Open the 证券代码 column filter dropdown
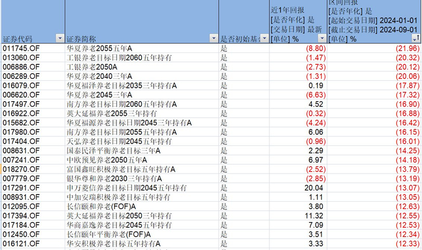The width and height of the screenshot is (422, 250). pos(60,38)
